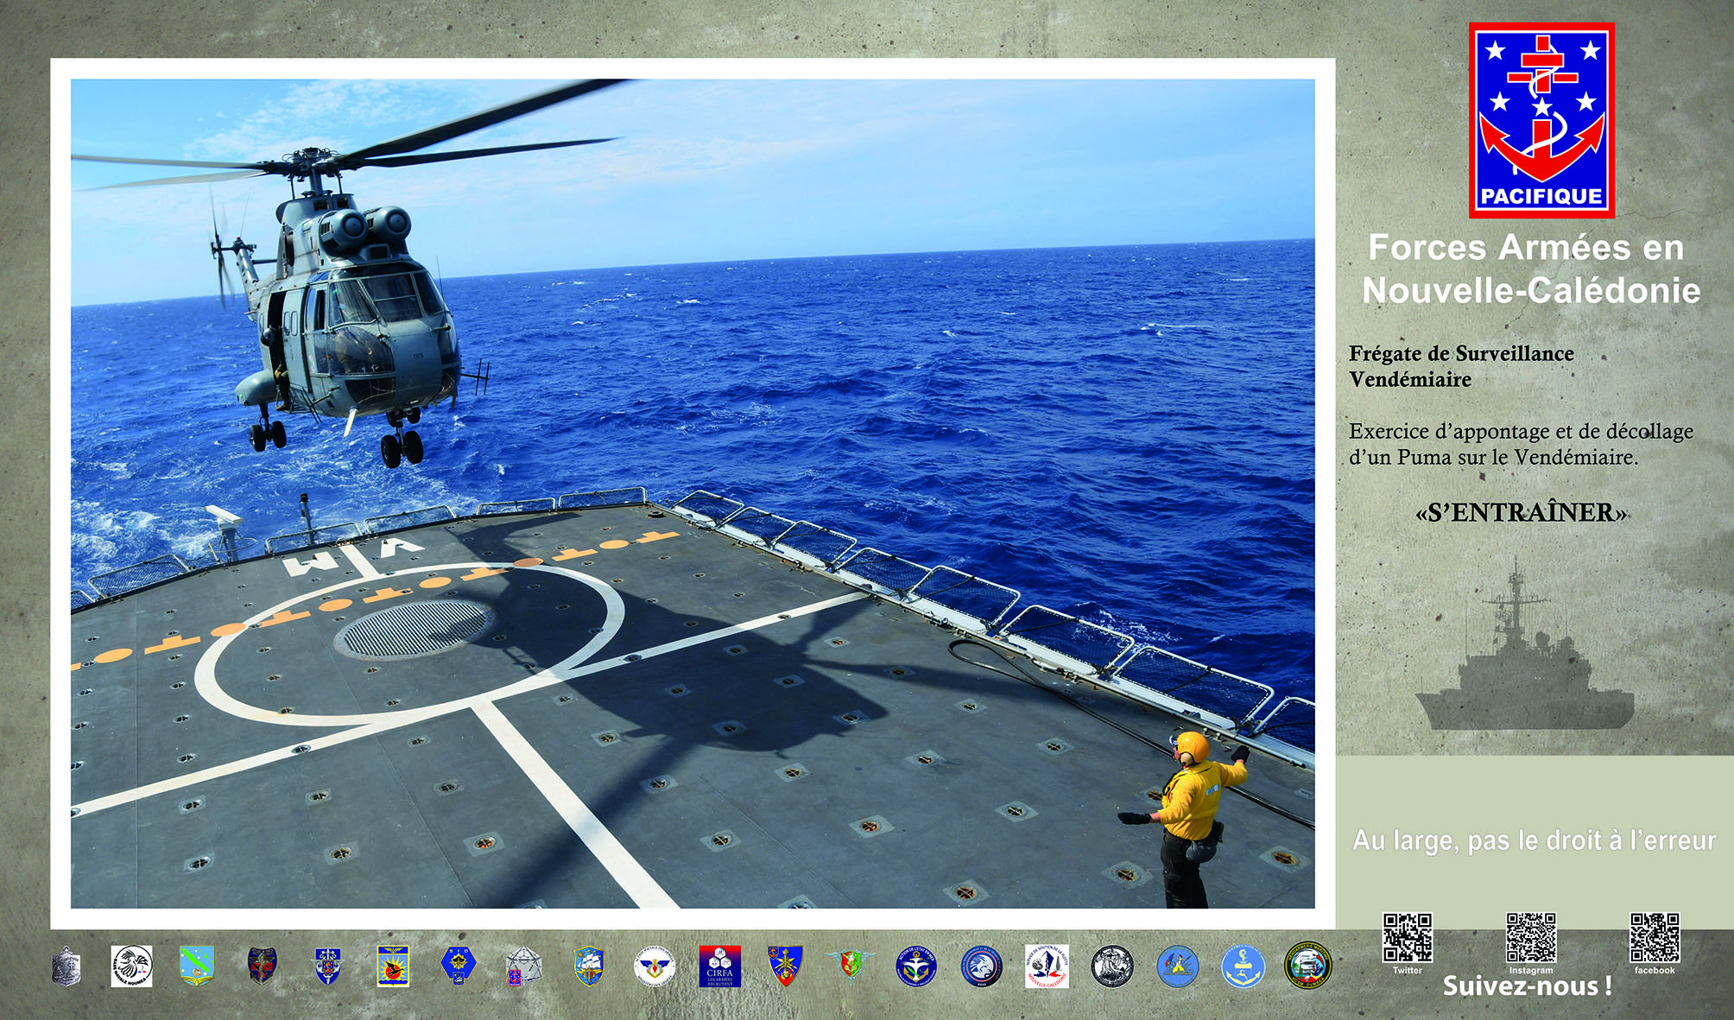Click the red and blue PACIFIQUE emblem

[x=1541, y=120]
